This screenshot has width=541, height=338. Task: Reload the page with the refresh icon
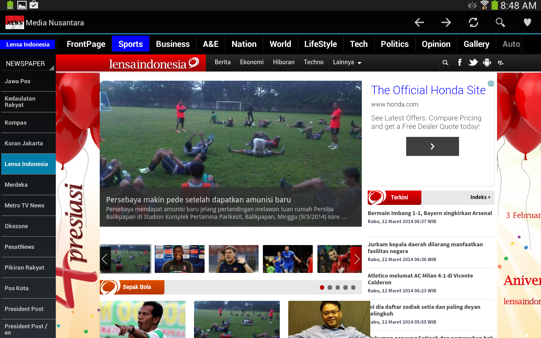pos(473,22)
